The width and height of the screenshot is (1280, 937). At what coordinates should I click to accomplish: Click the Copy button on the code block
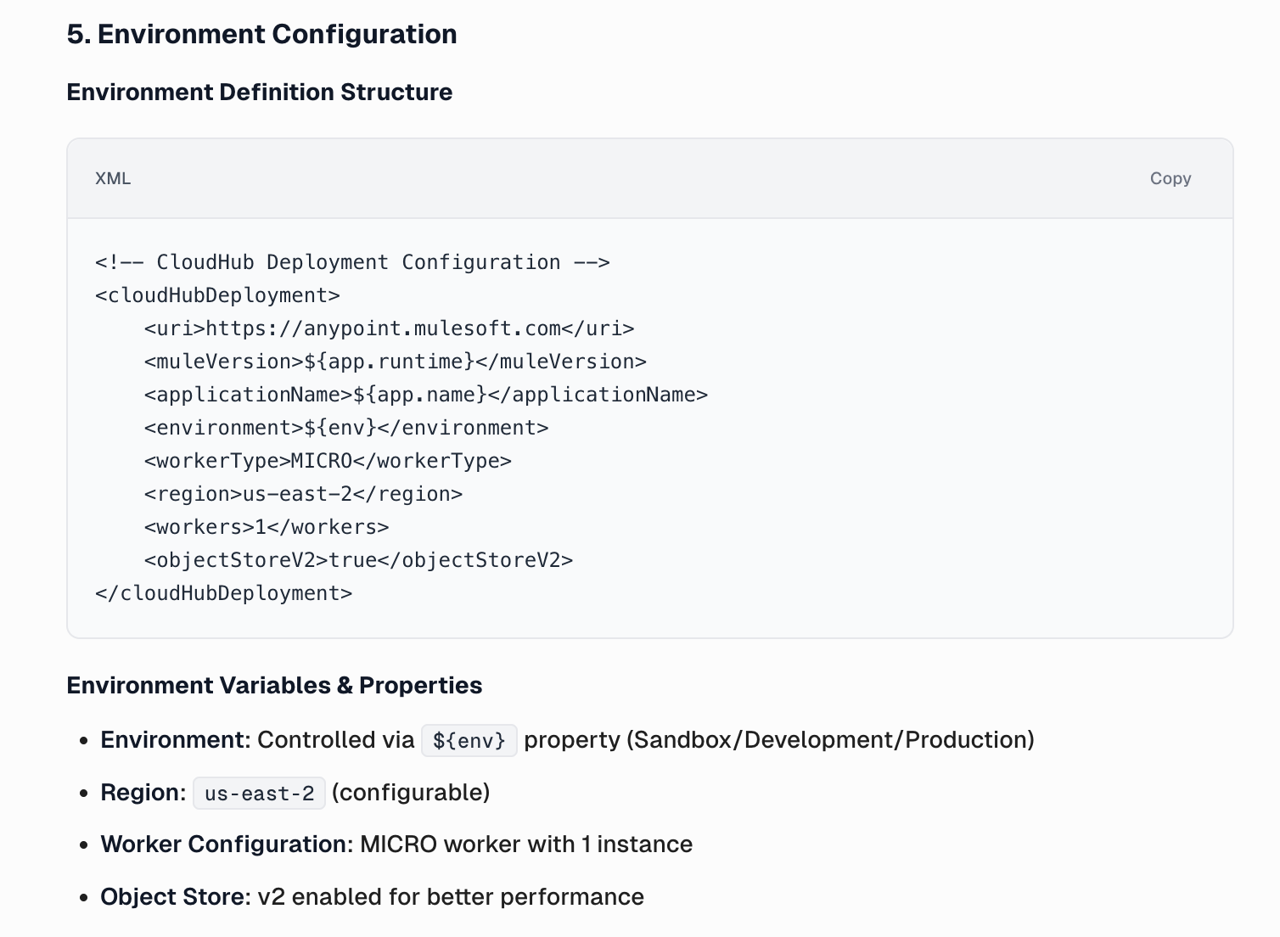tap(1170, 178)
